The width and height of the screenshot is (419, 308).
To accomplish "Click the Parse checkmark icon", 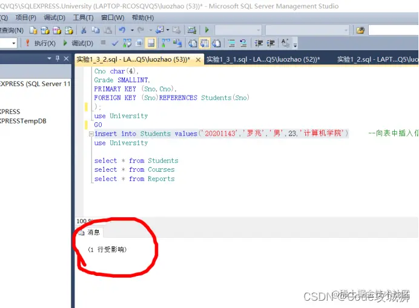I will click(115, 43).
